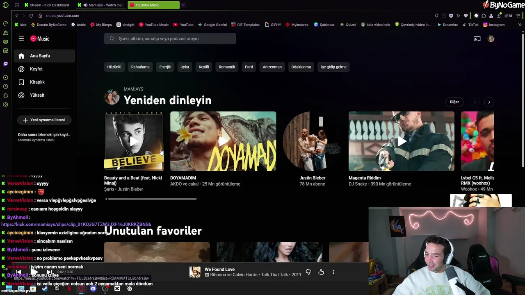Click the YouTube Music logo
The height and width of the screenshot is (295, 525).
40,39
